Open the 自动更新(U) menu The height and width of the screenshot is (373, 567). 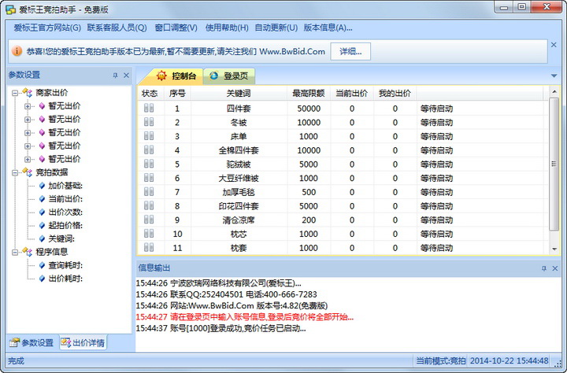276,28
